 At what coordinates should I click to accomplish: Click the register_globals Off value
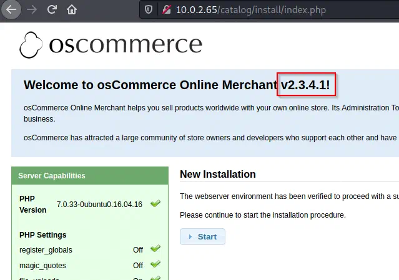(x=138, y=250)
